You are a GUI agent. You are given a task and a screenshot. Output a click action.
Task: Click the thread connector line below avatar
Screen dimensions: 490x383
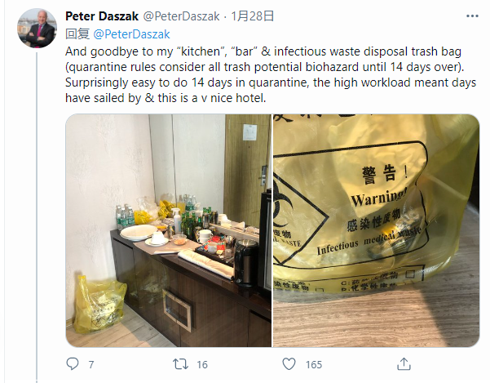click(37, 216)
